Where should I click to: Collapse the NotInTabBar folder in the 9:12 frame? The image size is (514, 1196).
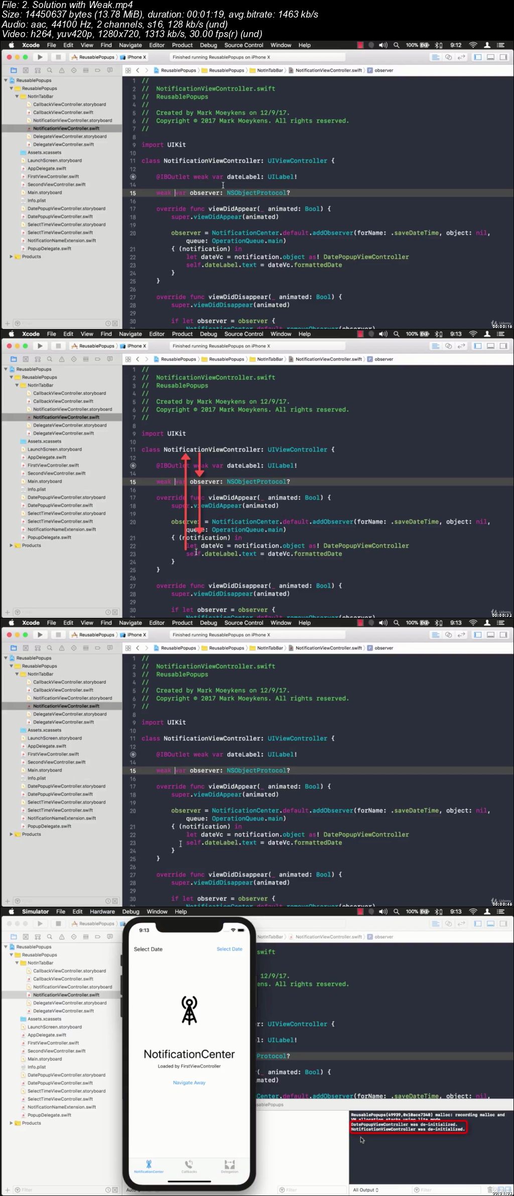click(17, 96)
